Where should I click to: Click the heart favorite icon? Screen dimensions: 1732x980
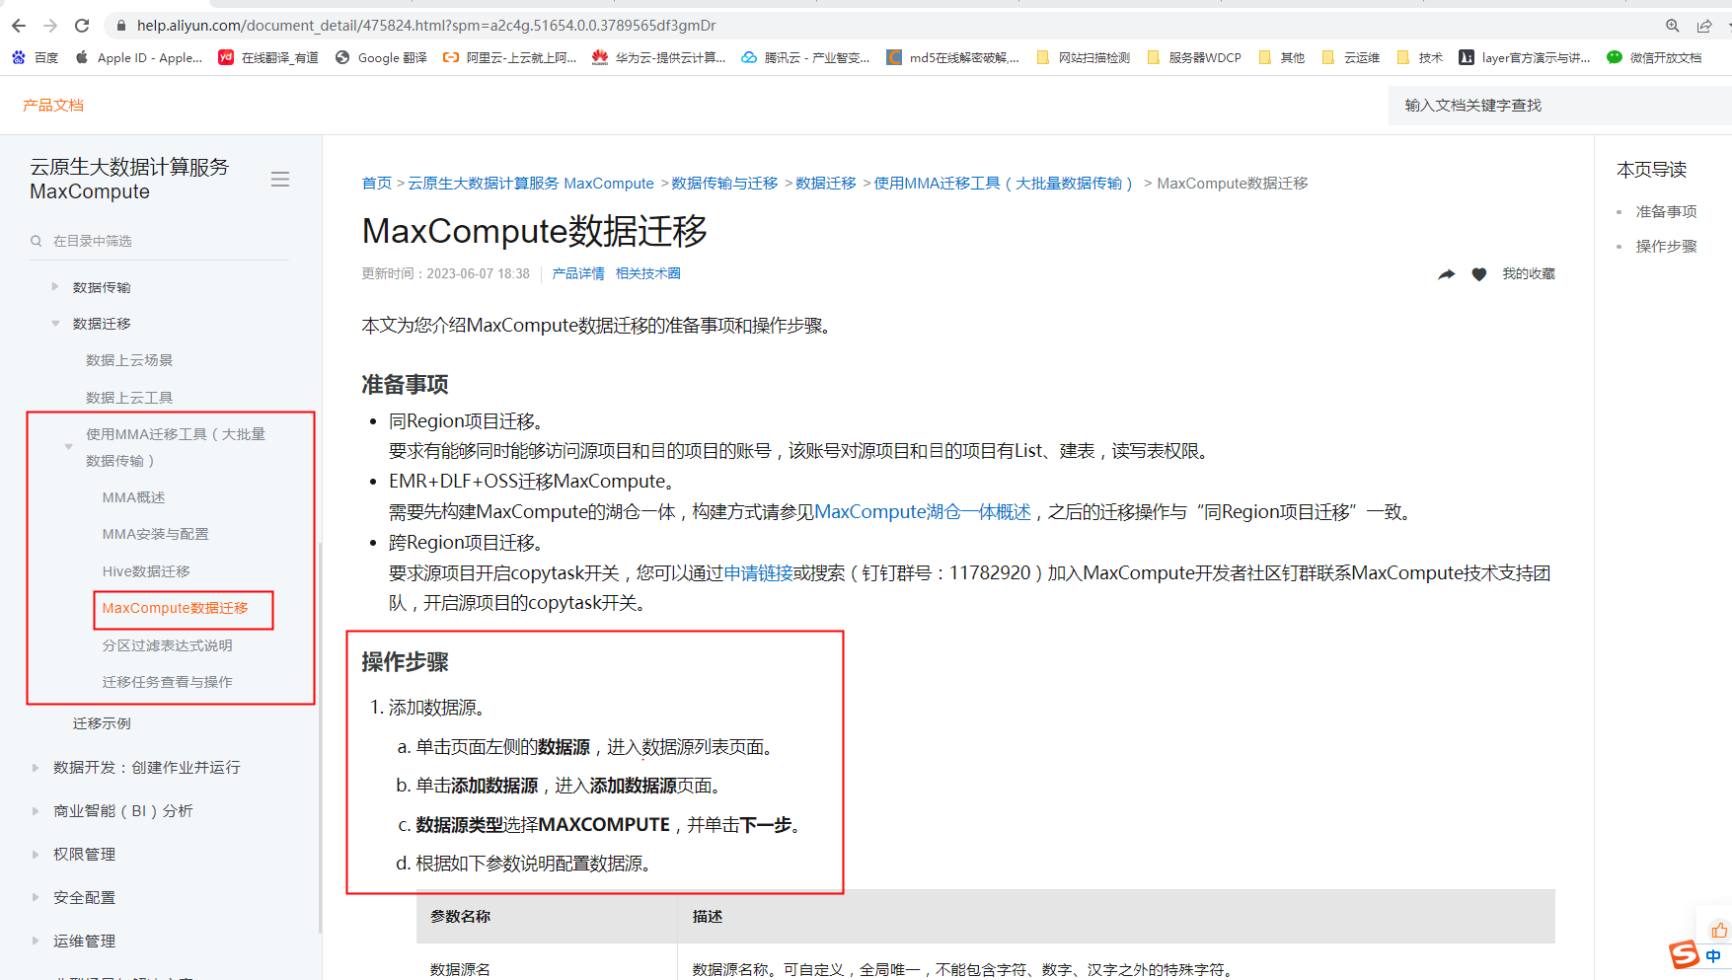tap(1479, 274)
